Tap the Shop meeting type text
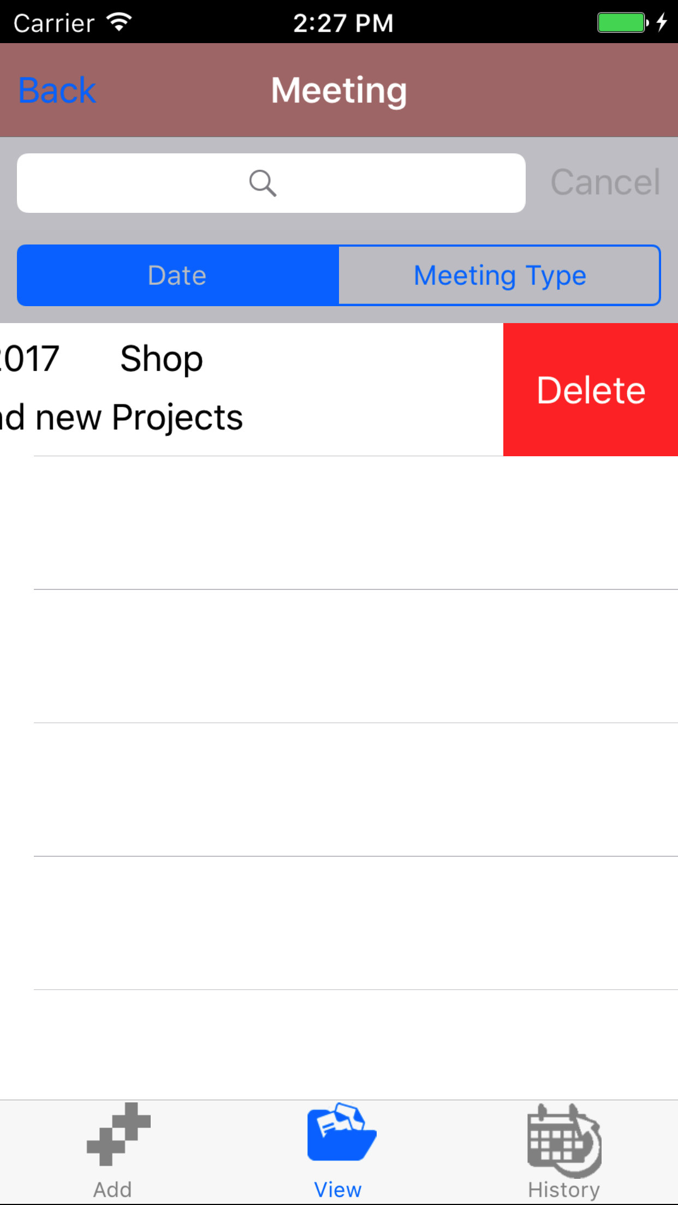The height and width of the screenshot is (1205, 678). coord(162,359)
